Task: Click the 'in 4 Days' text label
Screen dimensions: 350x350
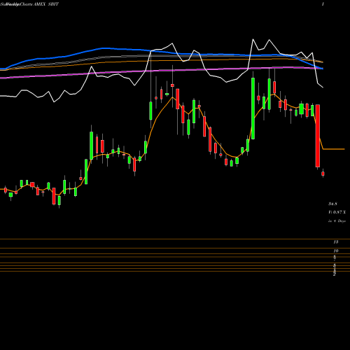Action: click(337, 220)
